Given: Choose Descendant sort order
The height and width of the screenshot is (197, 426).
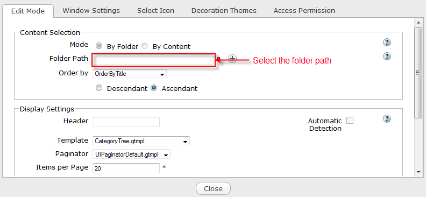Looking at the screenshot, I should 99,88.
